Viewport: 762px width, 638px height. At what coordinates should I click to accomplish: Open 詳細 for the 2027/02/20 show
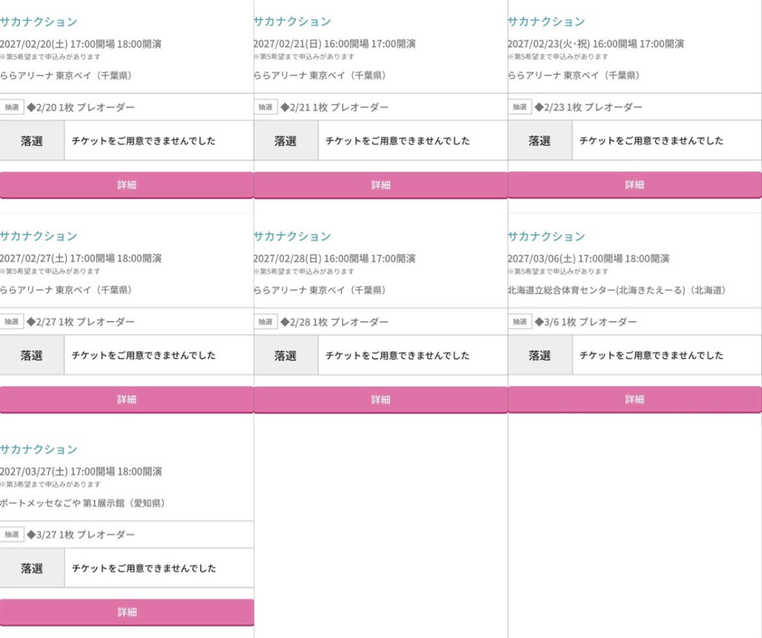(x=127, y=185)
